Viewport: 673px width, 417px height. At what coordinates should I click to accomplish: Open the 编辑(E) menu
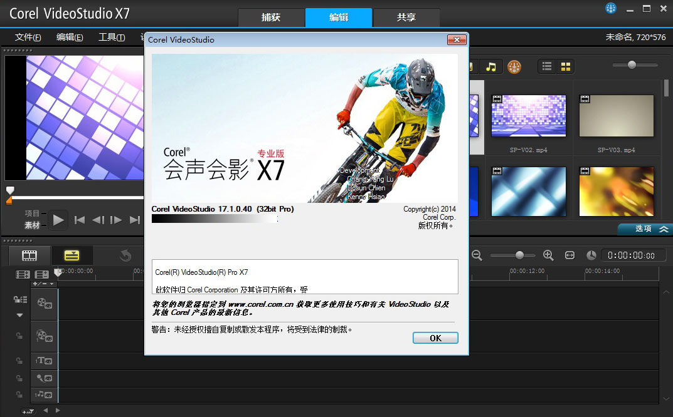70,38
